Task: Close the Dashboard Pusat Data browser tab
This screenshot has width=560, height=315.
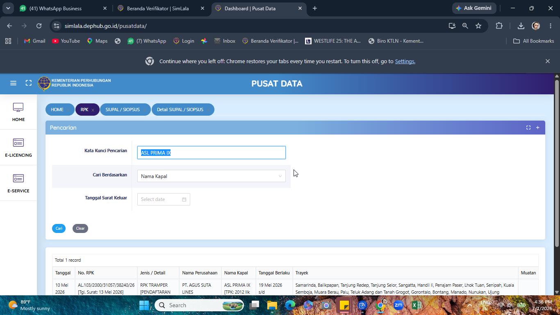Action: pos(300,8)
